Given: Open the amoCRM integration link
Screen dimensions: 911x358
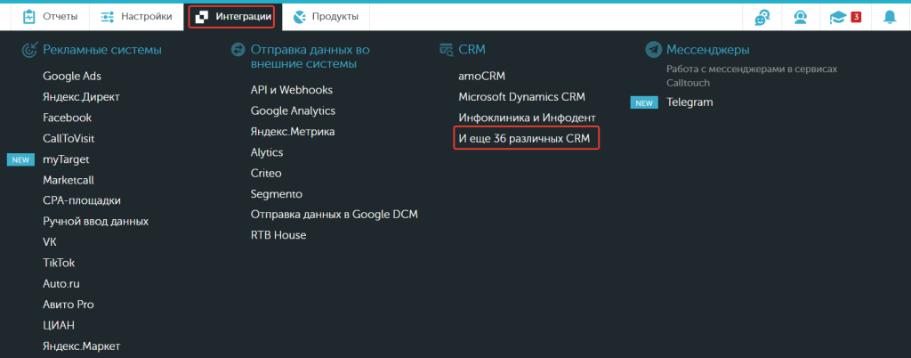Looking at the screenshot, I should tap(481, 76).
